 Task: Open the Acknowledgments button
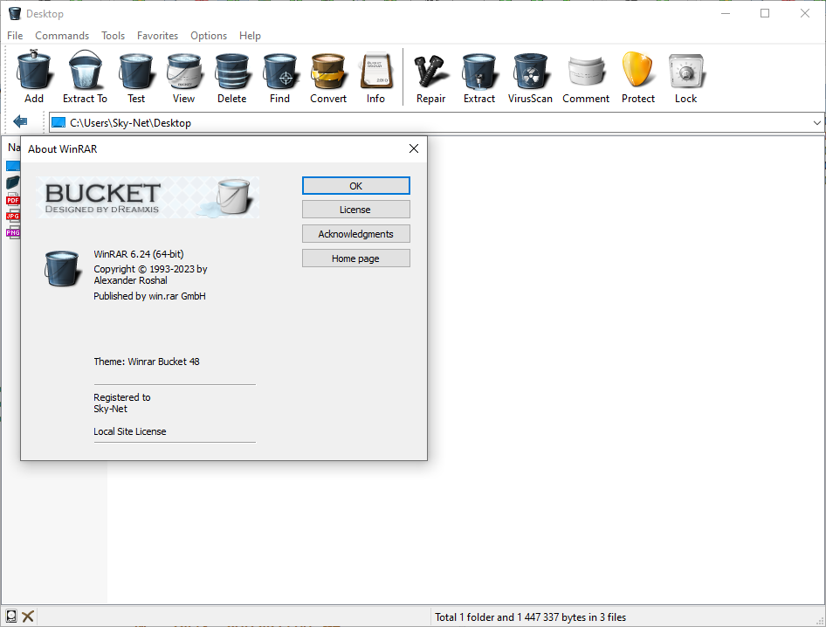tap(356, 234)
